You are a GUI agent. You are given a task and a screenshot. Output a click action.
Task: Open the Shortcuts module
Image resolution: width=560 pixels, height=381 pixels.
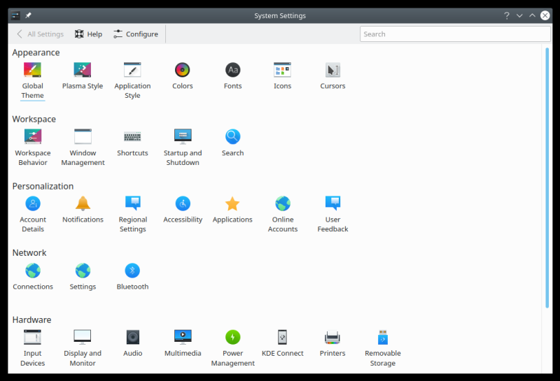132,143
